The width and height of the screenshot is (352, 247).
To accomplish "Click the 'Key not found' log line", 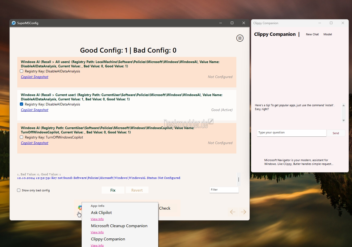I will [x=99, y=178].
